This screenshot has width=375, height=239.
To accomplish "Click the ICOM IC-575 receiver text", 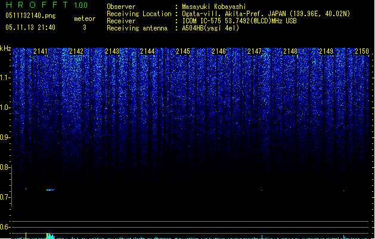I will click(239, 21).
